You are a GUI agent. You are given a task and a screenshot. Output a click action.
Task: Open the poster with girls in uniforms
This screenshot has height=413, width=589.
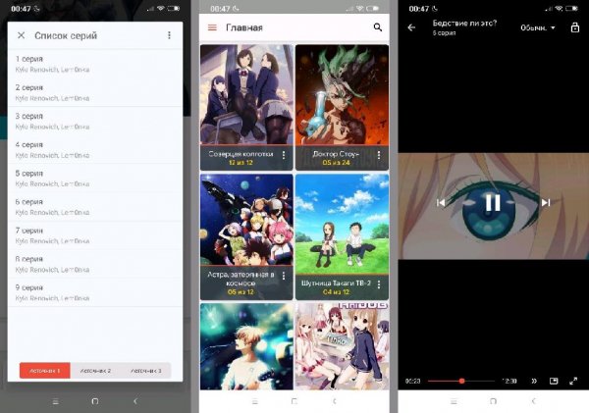tap(342, 346)
